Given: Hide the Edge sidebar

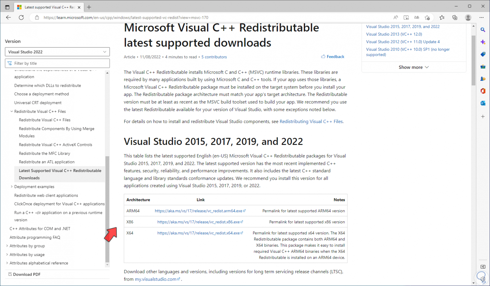Looking at the screenshot, I should (x=483, y=267).
